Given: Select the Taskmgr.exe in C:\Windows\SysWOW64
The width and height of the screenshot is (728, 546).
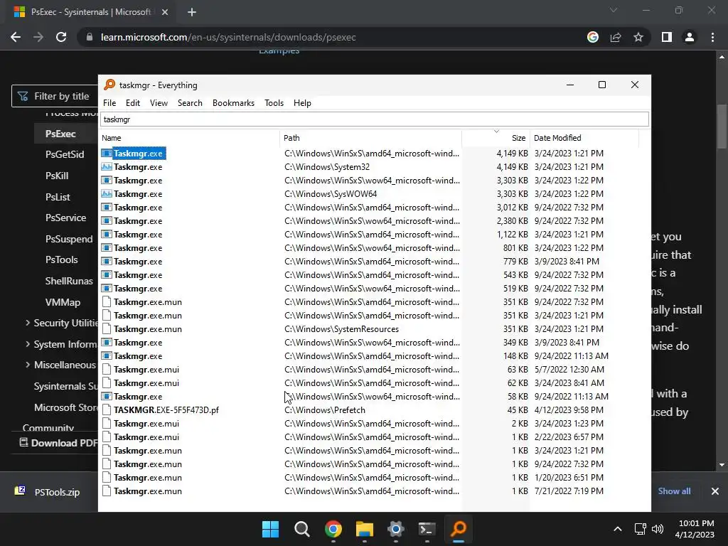Looking at the screenshot, I should (138, 193).
